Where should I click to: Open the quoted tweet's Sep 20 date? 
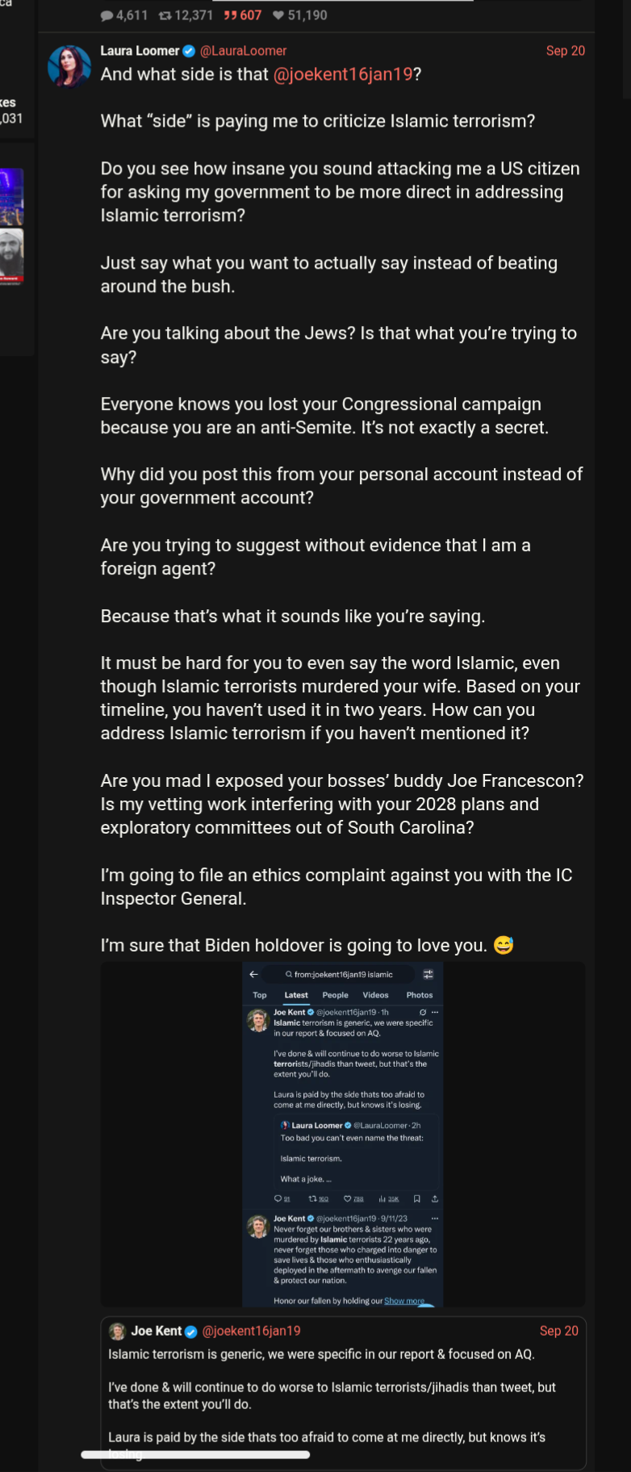pyautogui.click(x=558, y=1331)
